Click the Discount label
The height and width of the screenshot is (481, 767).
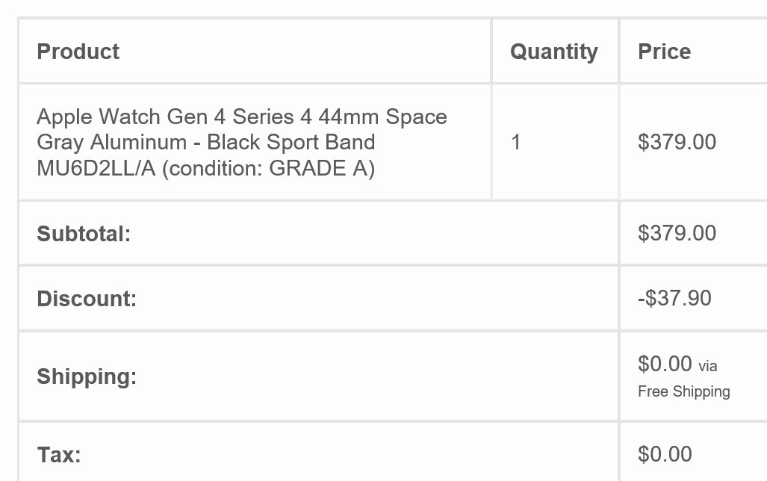point(87,299)
